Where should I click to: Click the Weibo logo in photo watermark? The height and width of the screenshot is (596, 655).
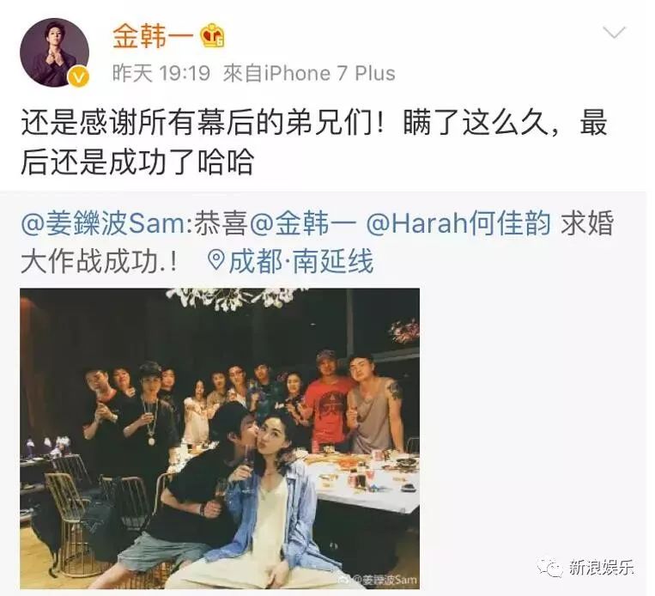point(346,580)
